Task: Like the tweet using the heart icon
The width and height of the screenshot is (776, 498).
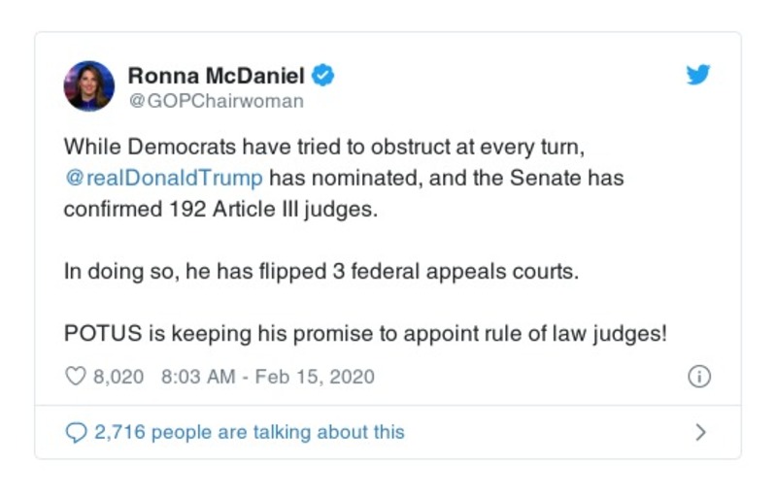Action: point(75,377)
